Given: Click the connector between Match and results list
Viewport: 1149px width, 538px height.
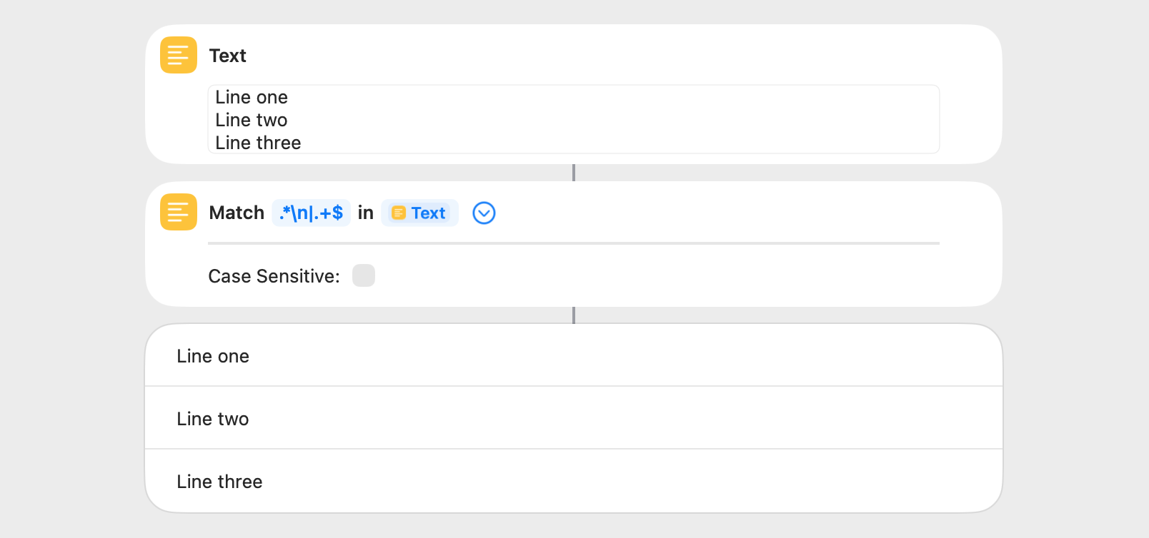Looking at the screenshot, I should [x=574, y=315].
